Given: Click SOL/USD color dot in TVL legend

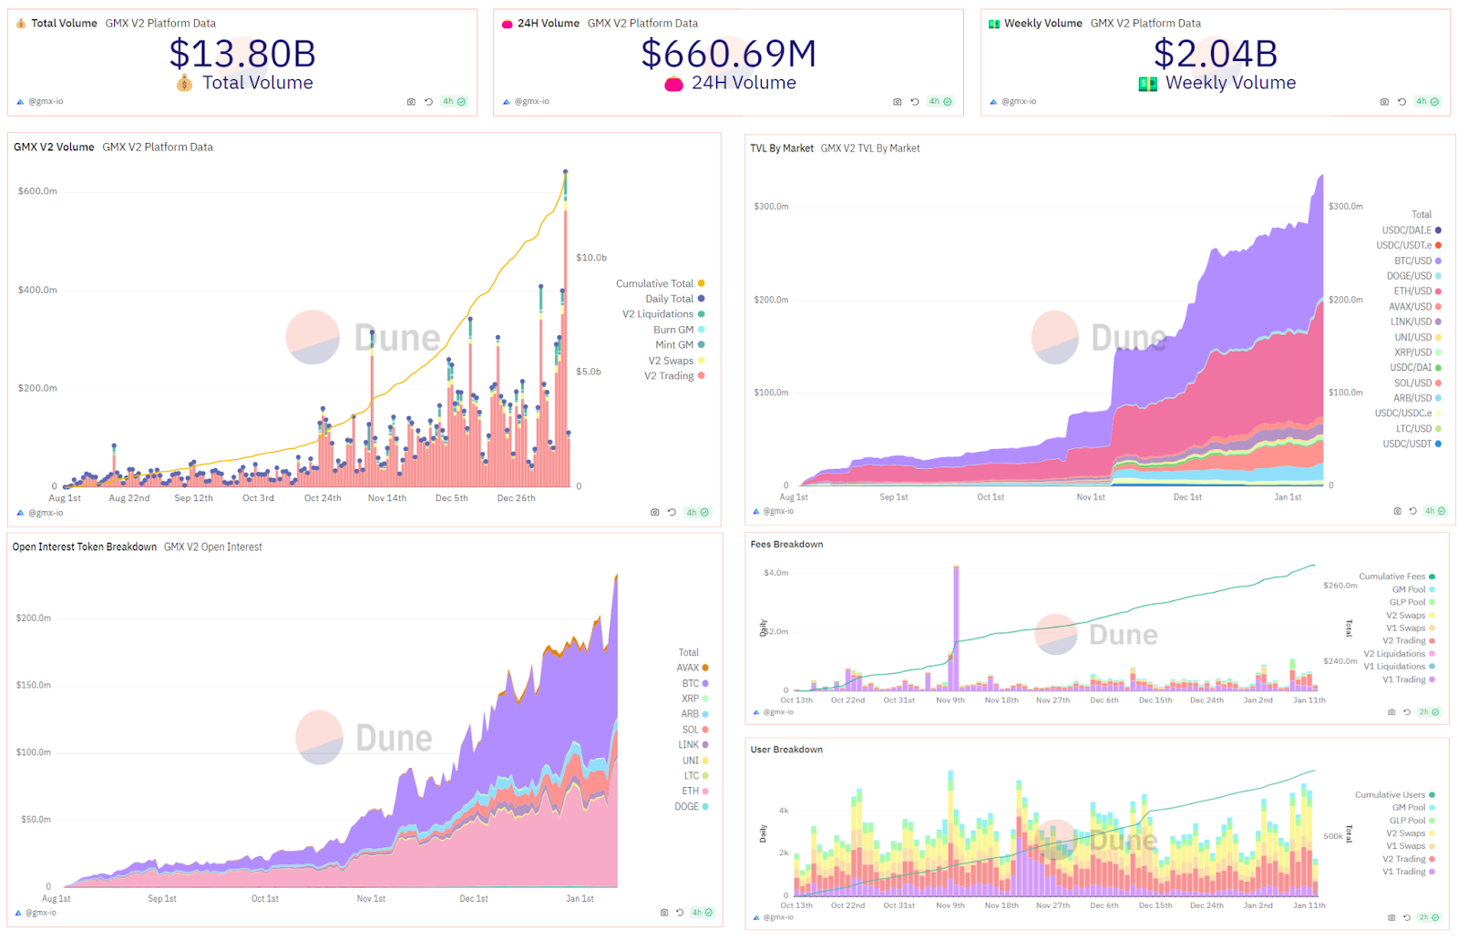Looking at the screenshot, I should [x=1439, y=383].
